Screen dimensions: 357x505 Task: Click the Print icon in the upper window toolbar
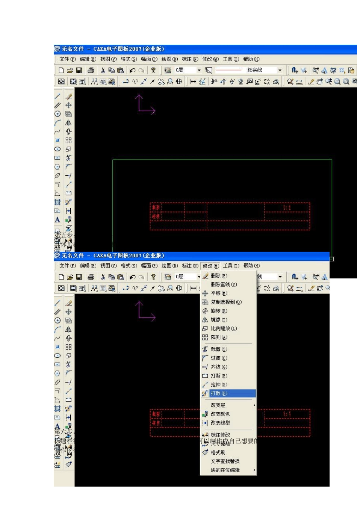pos(91,70)
